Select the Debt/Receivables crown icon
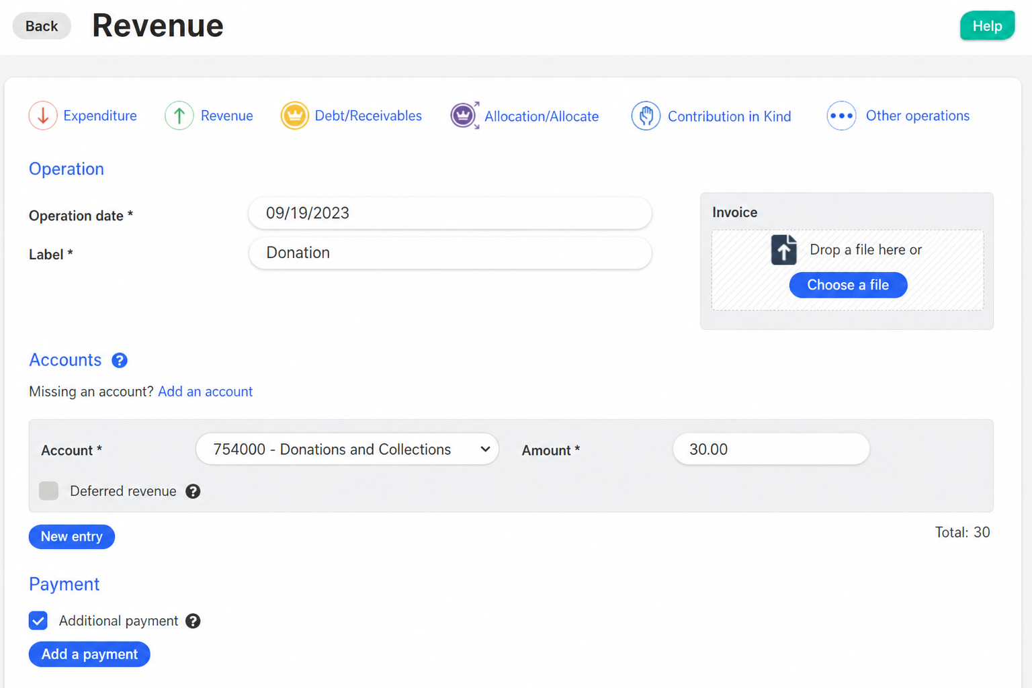 click(294, 116)
